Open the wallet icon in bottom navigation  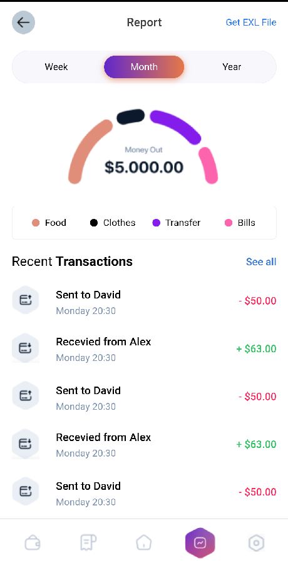point(33,542)
